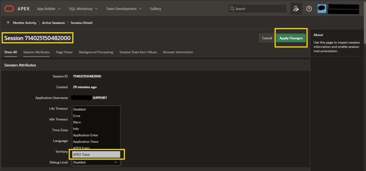Click the Cancel button
This screenshot has height=171, width=366.
[x=267, y=38]
